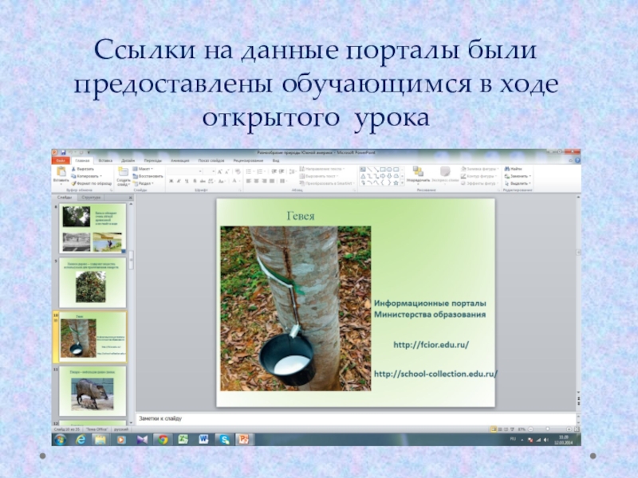Image resolution: width=638 pixels, height=478 pixels.
Task: Toggle bold (Ж) text formatting
Action: 170,182
